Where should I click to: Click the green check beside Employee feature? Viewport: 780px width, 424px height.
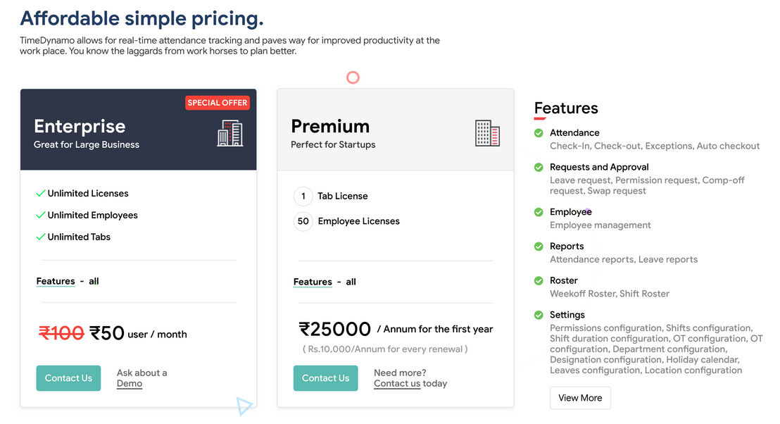click(539, 212)
